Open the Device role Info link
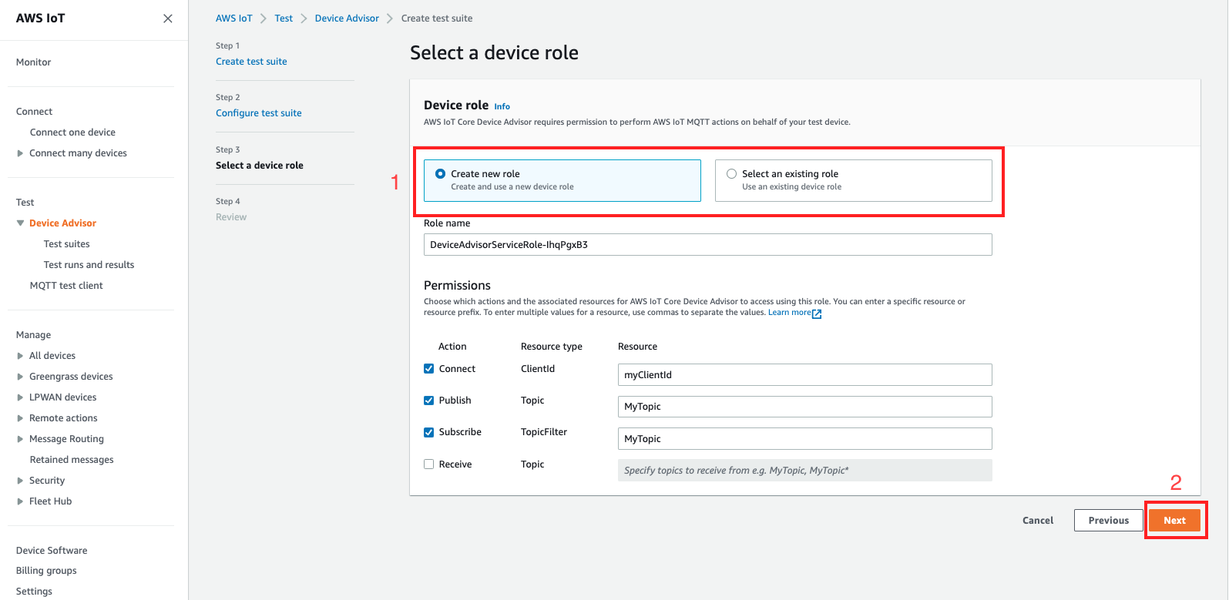1229x600 pixels. point(502,106)
